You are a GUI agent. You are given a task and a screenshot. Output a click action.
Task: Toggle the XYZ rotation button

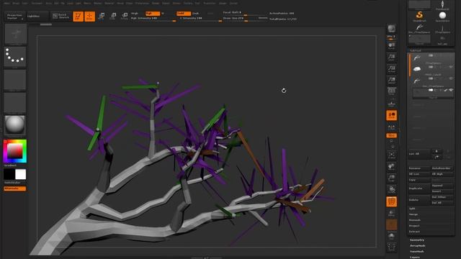[x=391, y=135]
